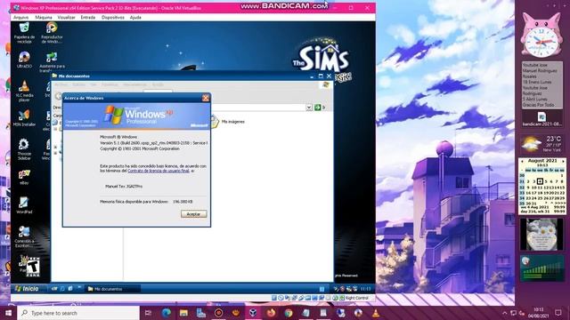Viewport: 570px width, 320px height.
Task: Open the Ayuda menu in VirtualBox
Action: click(135, 18)
